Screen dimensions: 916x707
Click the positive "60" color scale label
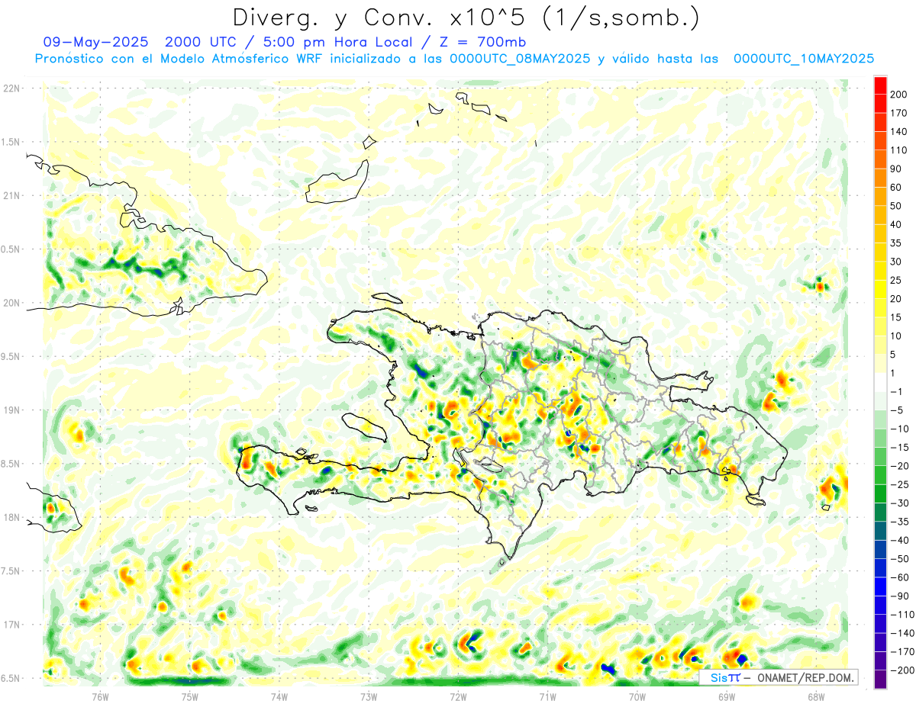[x=896, y=188]
